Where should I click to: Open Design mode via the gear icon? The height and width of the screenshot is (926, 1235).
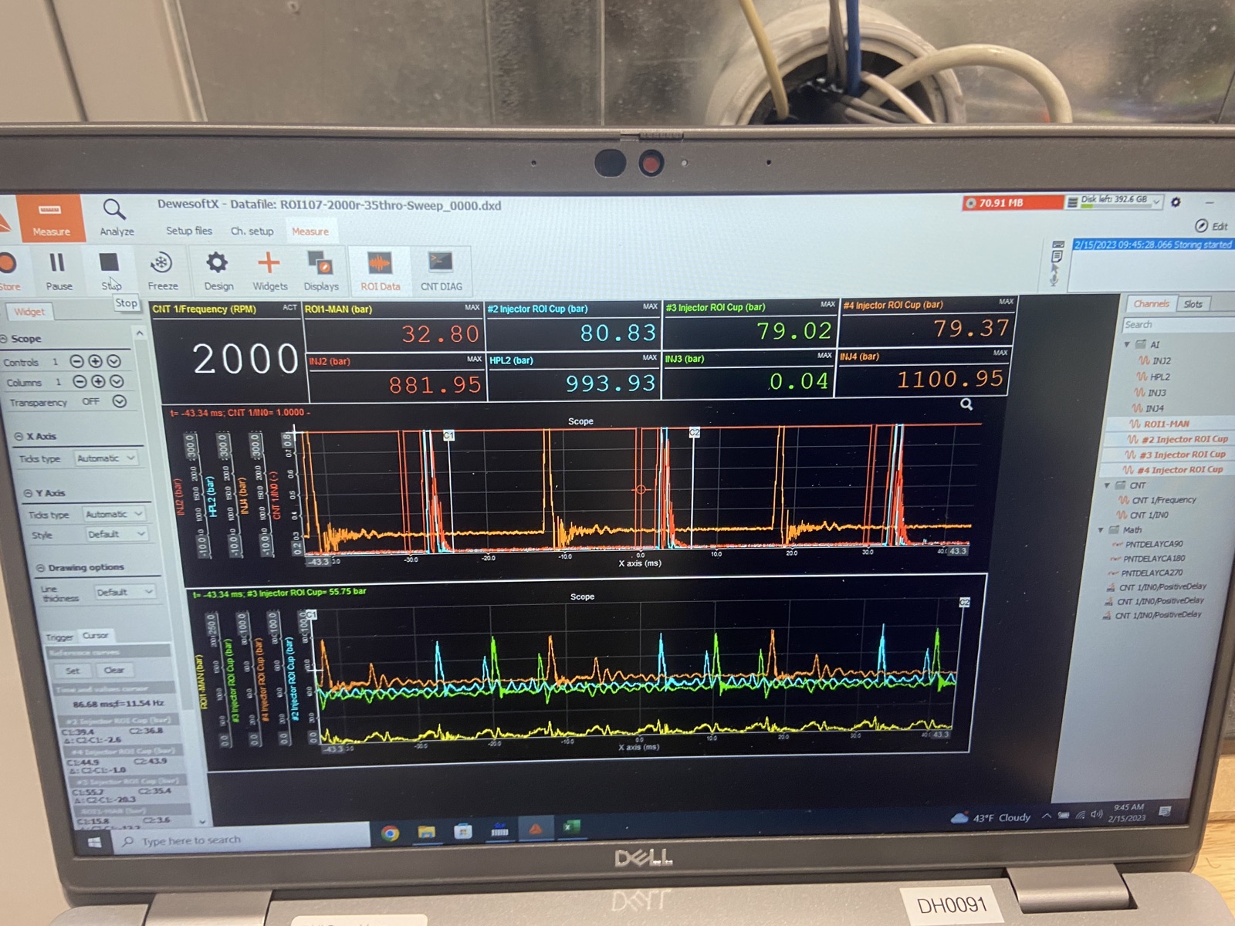(x=218, y=271)
